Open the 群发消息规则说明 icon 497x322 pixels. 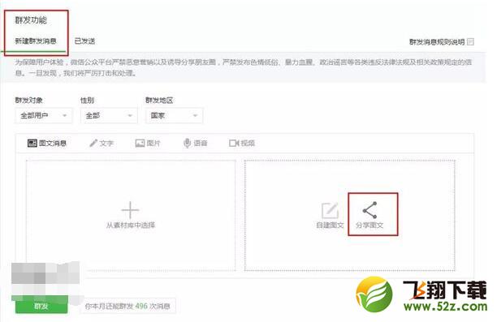pyautogui.click(x=470, y=41)
